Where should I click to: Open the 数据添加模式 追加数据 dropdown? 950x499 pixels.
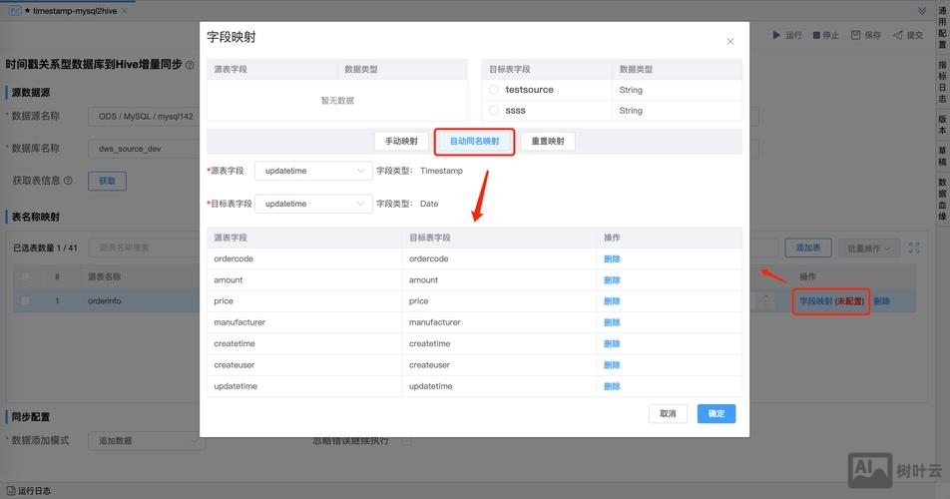point(147,441)
